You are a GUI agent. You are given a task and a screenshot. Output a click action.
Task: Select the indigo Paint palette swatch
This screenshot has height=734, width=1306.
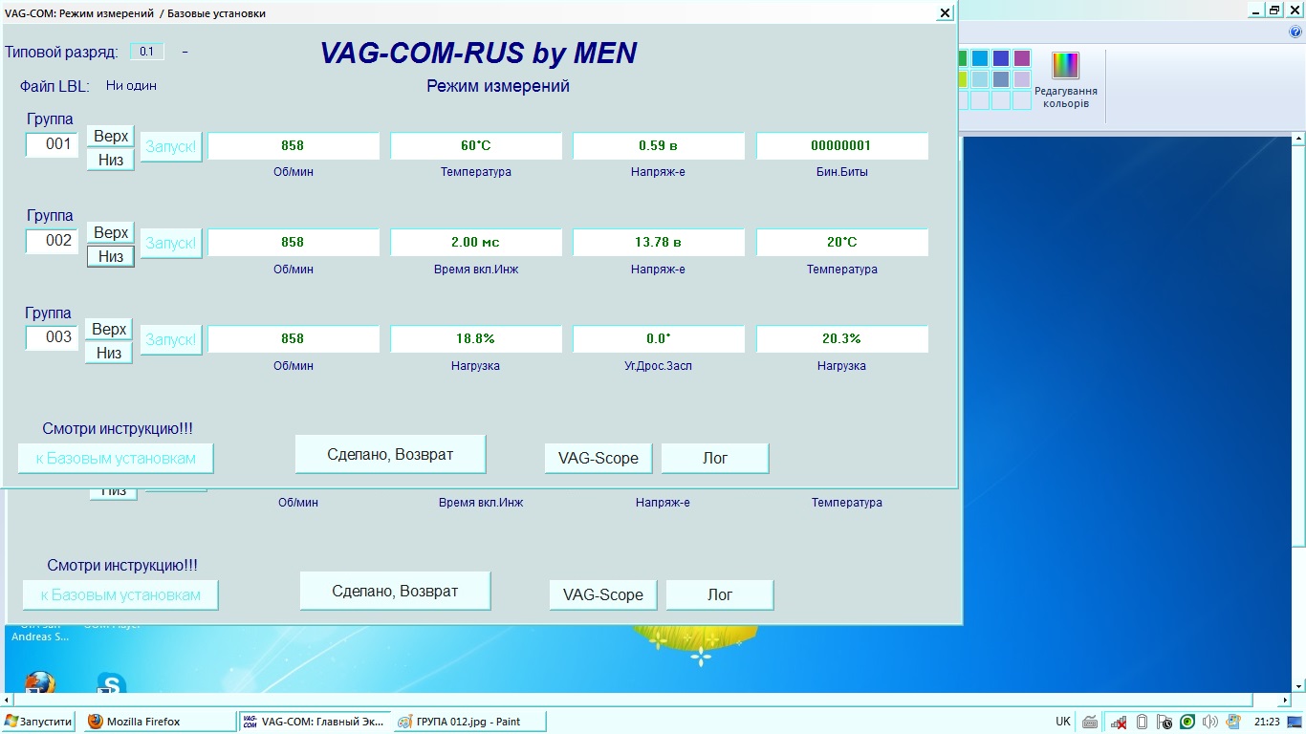click(1001, 58)
